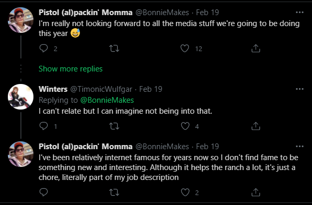Like the Winters tweet with 4 likes
Image resolution: width=312 pixels, height=205 pixels.
point(185,126)
